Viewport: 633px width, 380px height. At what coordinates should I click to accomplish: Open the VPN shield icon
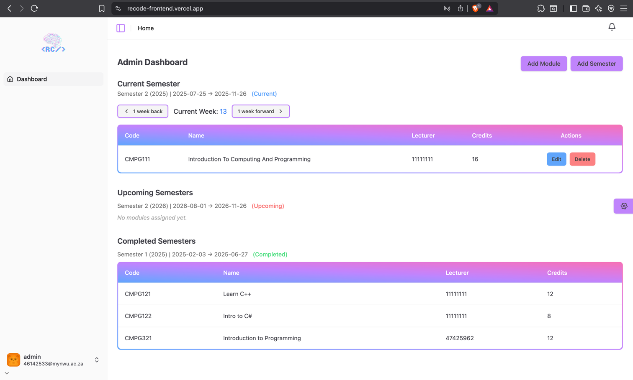611,8
